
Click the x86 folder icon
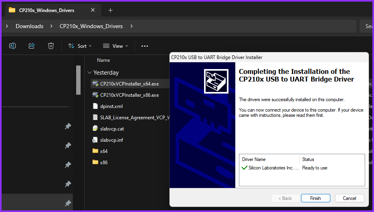[x=95, y=162]
